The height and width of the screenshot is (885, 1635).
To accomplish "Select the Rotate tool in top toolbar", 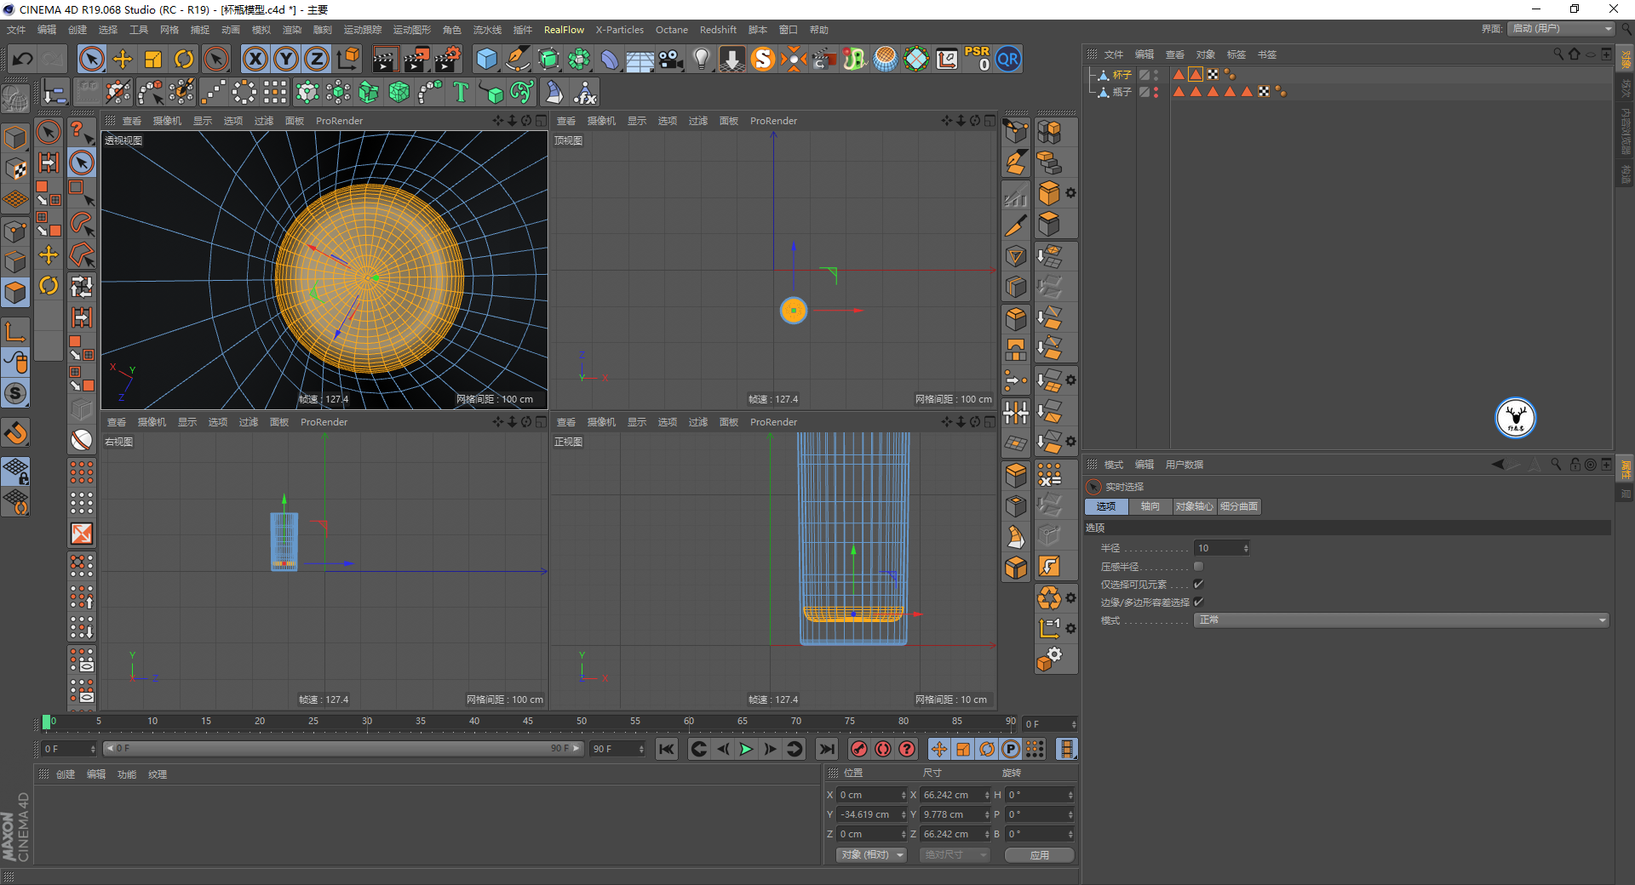I will tap(184, 59).
